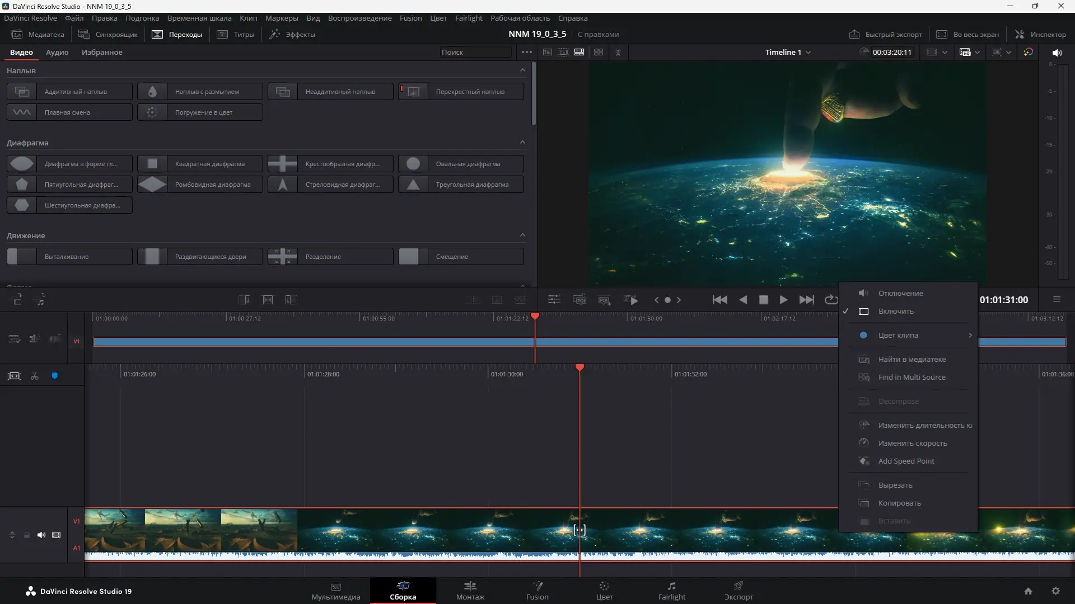Screen dimensions: 1075x604
Task: Select the scissors split tool in the timeline
Action: [x=34, y=375]
